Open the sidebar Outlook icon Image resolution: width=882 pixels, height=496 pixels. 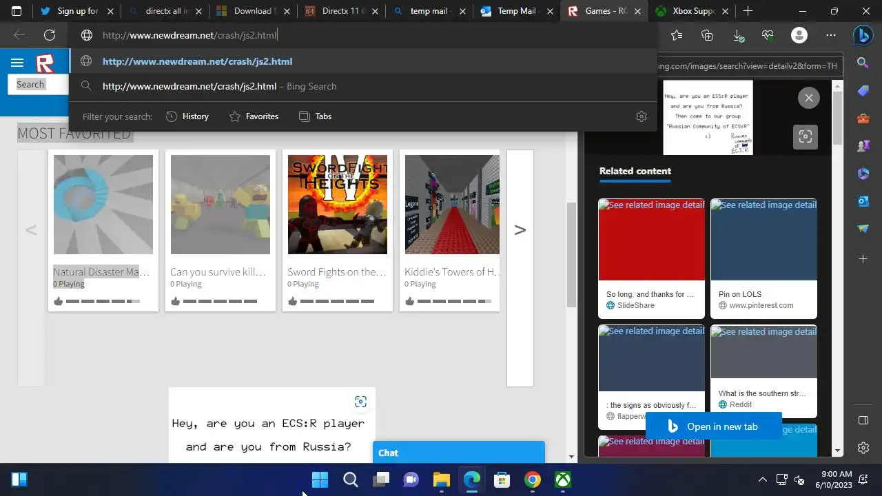pos(863,201)
